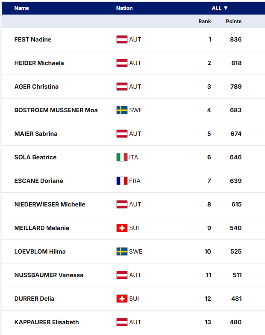Click French flag next to ESCANE Doriane
The width and height of the screenshot is (265, 335).
122,181
